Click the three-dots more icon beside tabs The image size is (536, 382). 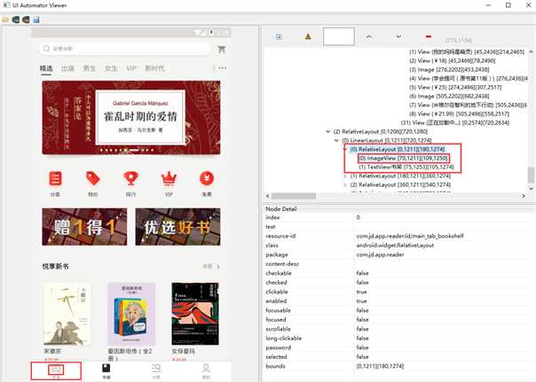(222, 68)
